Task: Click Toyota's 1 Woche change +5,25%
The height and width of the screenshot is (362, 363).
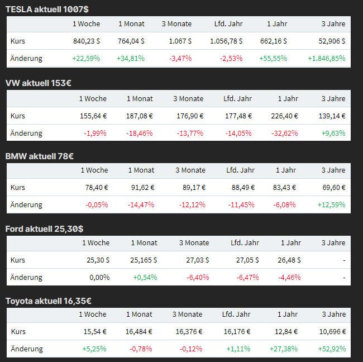Action: pos(94,349)
